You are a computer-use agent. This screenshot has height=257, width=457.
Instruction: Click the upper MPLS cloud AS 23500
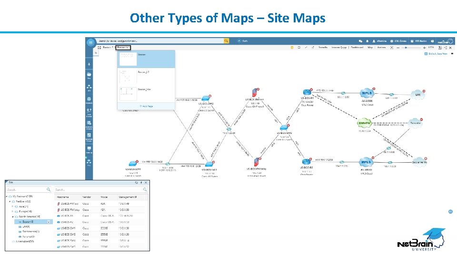[x=367, y=93]
